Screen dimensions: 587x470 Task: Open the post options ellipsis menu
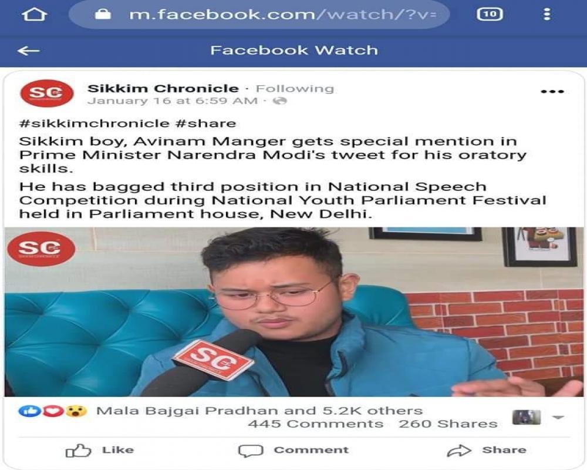tap(552, 92)
